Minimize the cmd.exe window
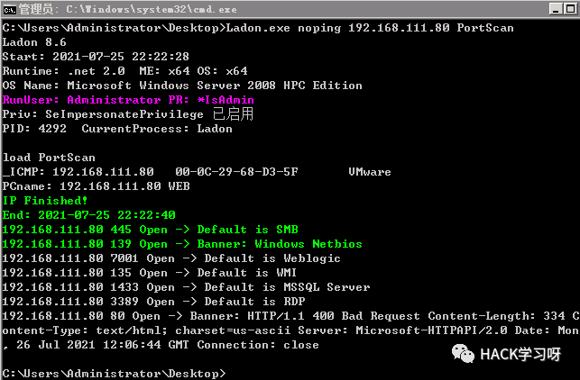 point(556,9)
